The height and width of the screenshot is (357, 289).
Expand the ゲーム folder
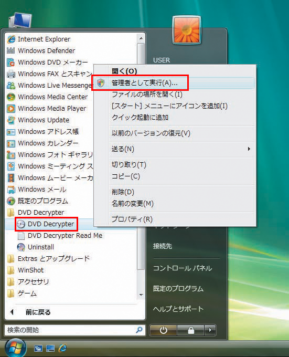(10, 293)
